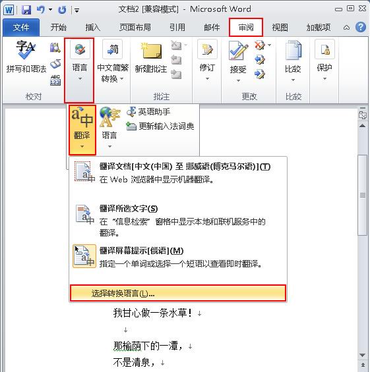This screenshot has width=370, height=372.
Task: Open the Research pane icon with books and magnifier
Action: click(55, 47)
